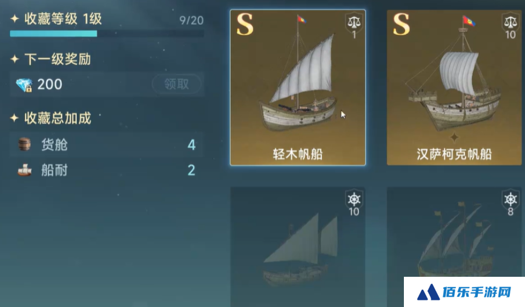Click the S rank letter on 轻木帆船
The image size is (525, 307).
point(245,24)
